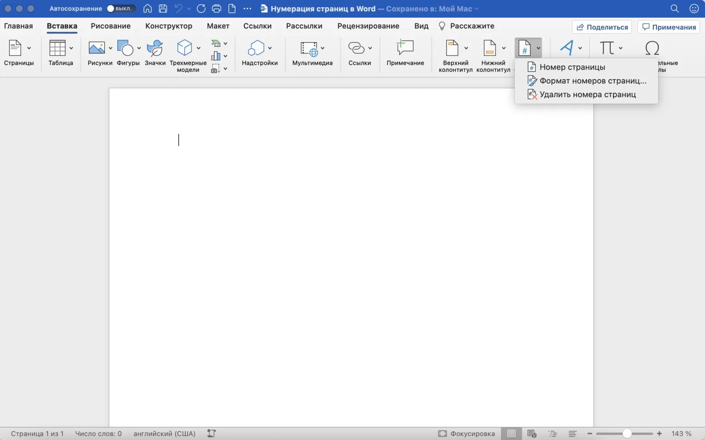Expand the Рисунки dropdown arrow
Viewport: 705px width, 440px height.
click(x=110, y=48)
